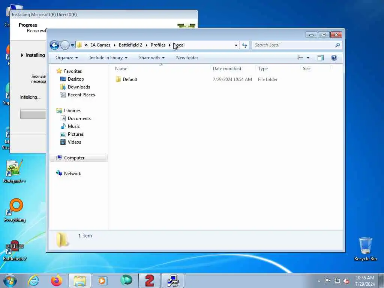
Task: Open previous locations address dropdown
Action: click(236, 45)
